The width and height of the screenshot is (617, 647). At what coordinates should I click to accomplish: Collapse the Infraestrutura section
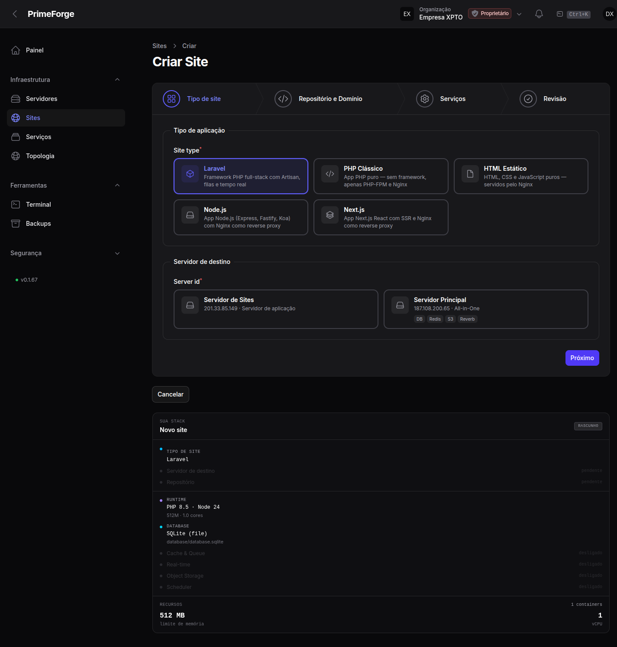coord(117,80)
